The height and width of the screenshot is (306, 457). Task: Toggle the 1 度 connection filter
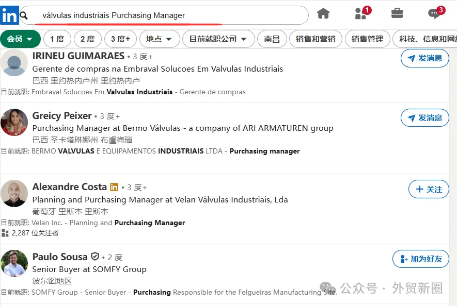tap(57, 39)
